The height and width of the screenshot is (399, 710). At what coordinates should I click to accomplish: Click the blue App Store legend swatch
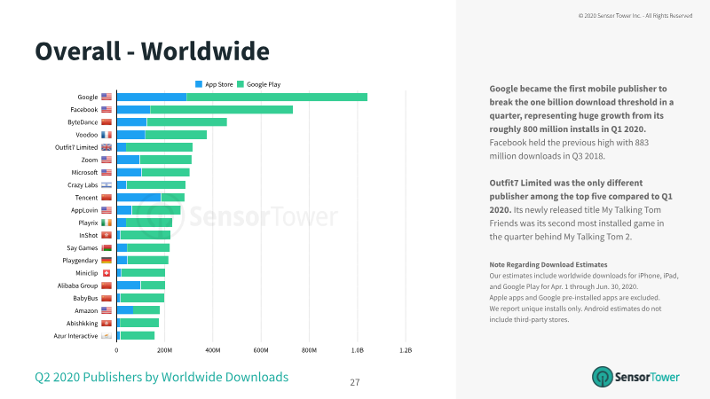click(199, 84)
